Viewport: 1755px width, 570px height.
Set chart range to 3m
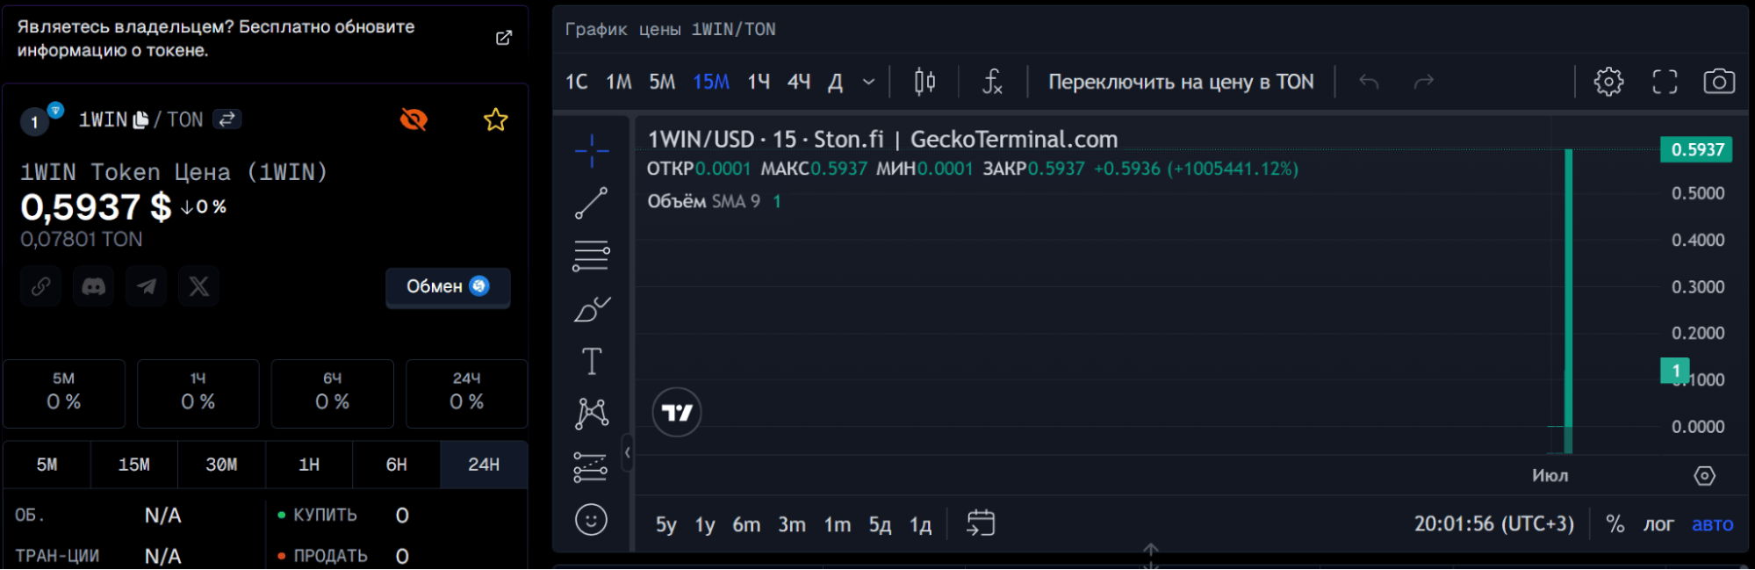(x=792, y=524)
